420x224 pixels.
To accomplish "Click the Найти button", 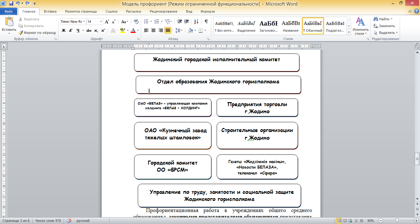I will click(x=383, y=19).
